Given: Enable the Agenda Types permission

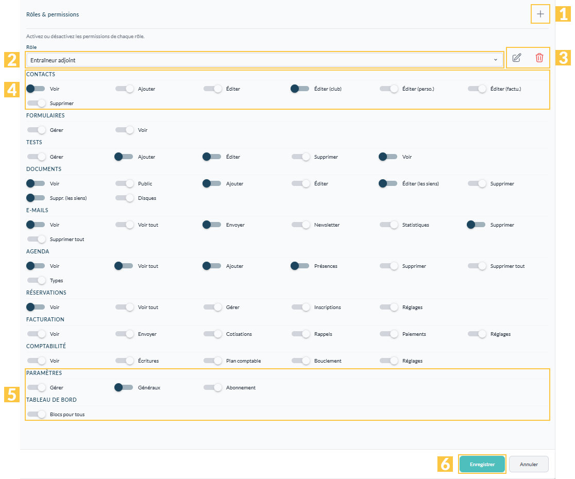Looking at the screenshot, I should [36, 280].
